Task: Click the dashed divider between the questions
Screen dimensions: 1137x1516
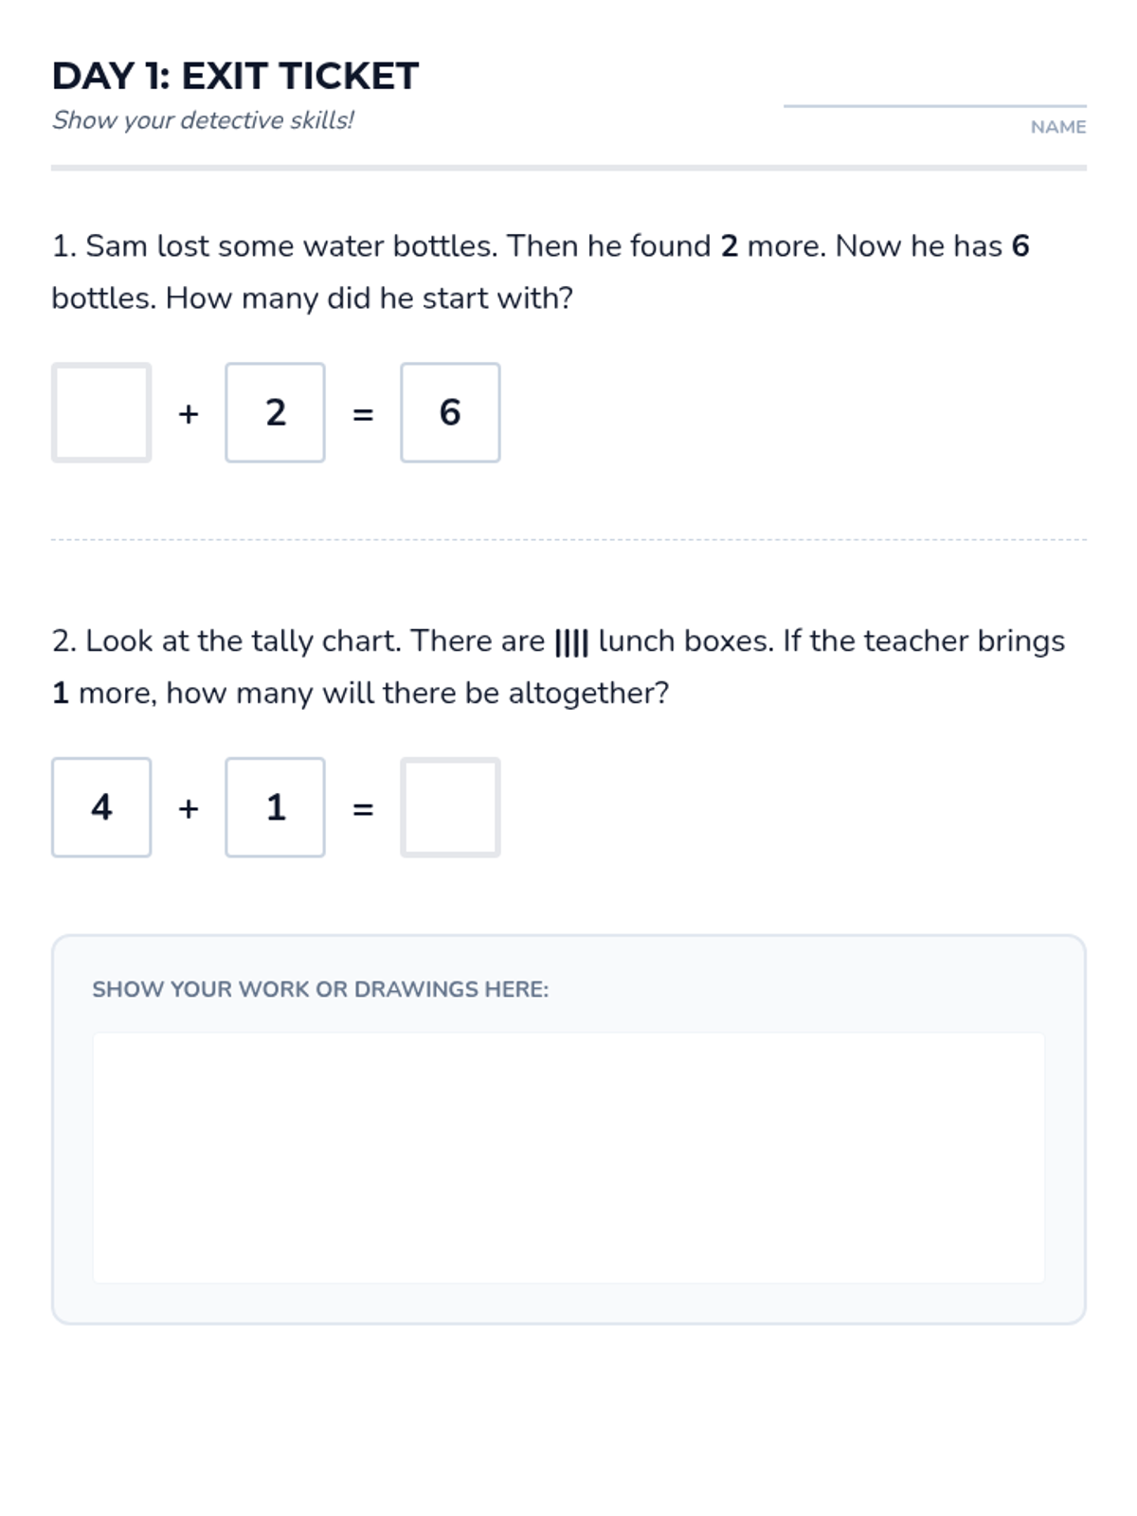Action: coord(568,540)
